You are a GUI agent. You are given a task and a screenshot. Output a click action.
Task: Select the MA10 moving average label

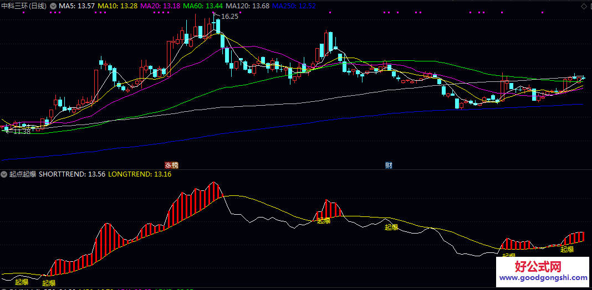tap(118, 6)
